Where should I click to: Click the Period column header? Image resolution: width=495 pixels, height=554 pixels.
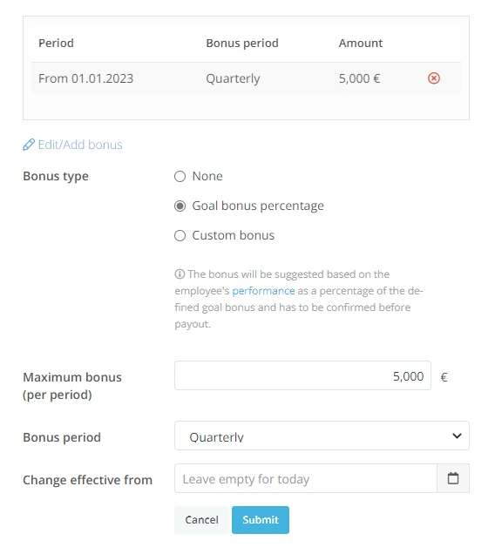tap(57, 43)
